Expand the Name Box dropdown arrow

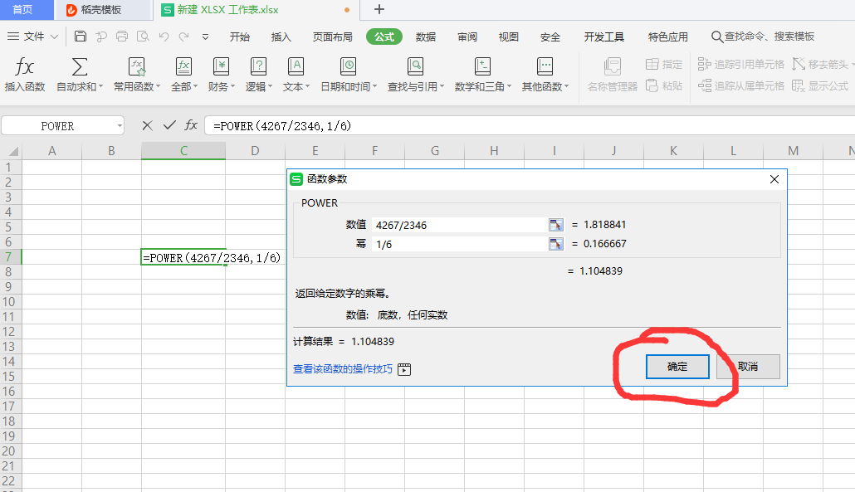click(x=120, y=126)
